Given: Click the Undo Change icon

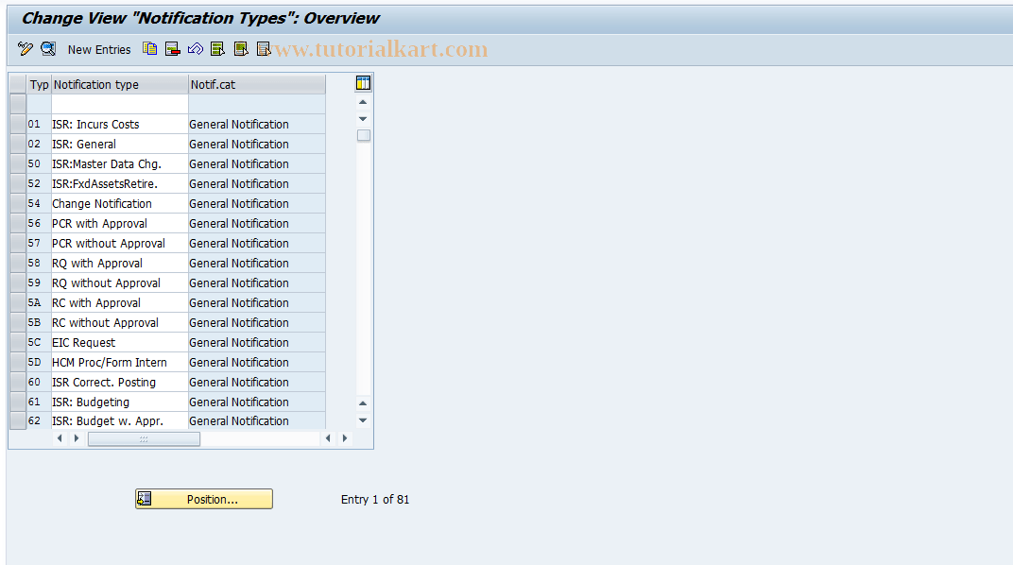Looking at the screenshot, I should [195, 49].
